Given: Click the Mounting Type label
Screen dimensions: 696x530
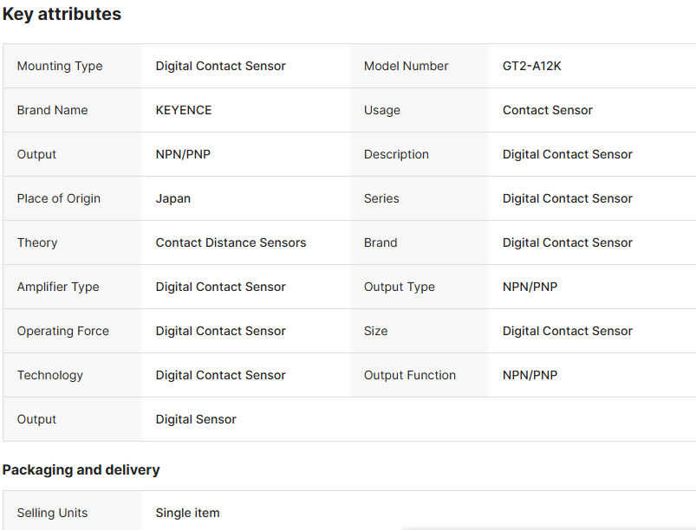Looking at the screenshot, I should pos(60,66).
